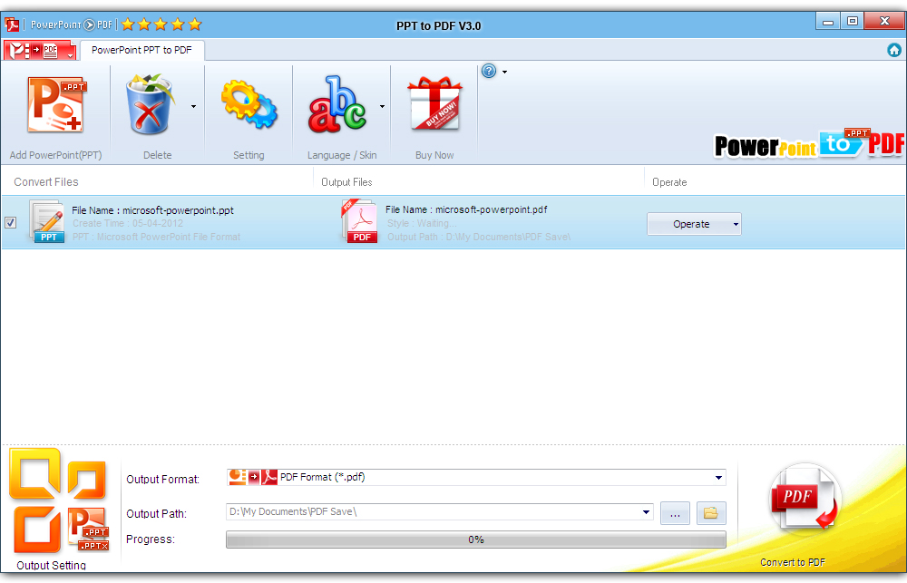The image size is (907, 583).
Task: Click the PDF output file icon
Action: [x=359, y=221]
